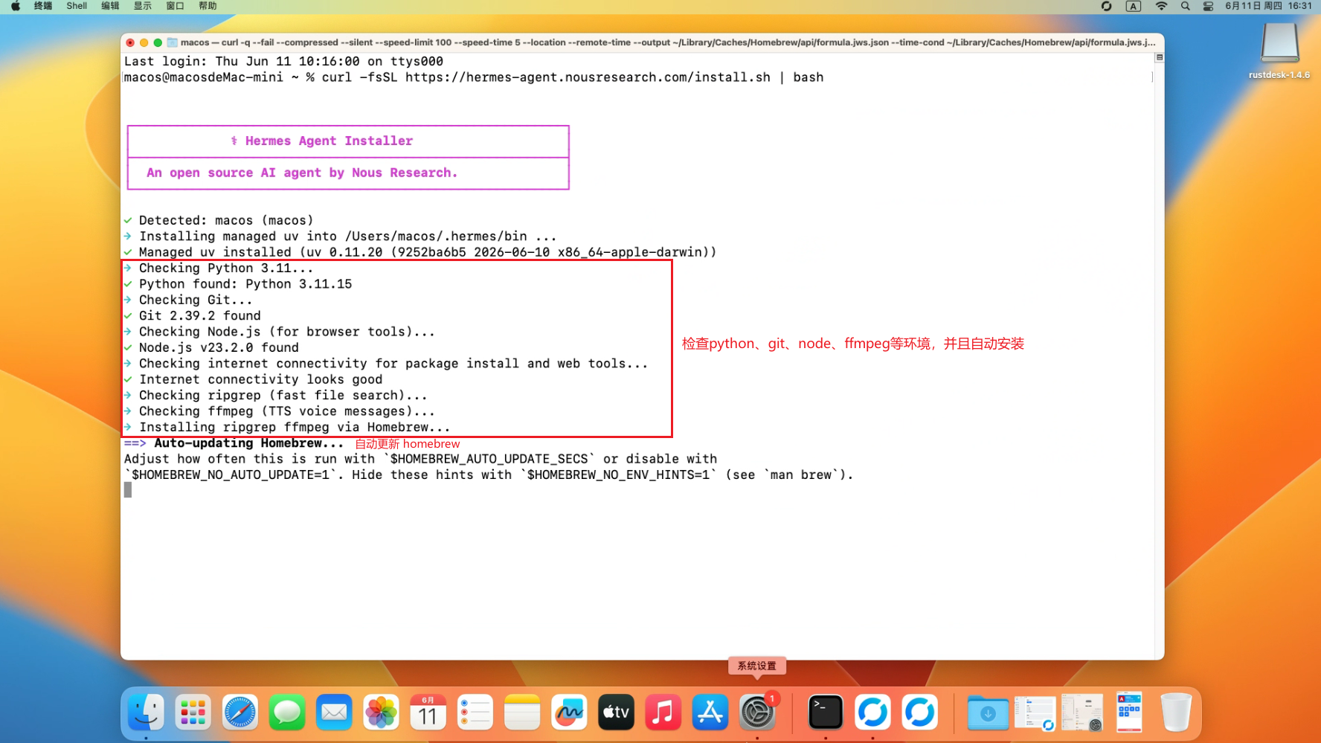Open Reminders from the Dock
This screenshot has height=743, width=1321.
point(475,713)
